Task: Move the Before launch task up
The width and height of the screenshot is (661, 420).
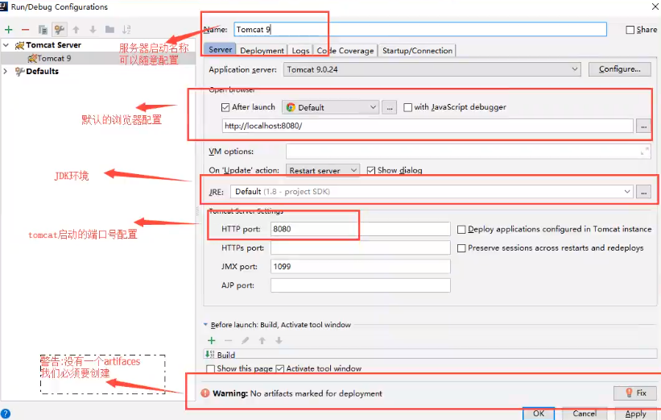Action: (x=262, y=341)
